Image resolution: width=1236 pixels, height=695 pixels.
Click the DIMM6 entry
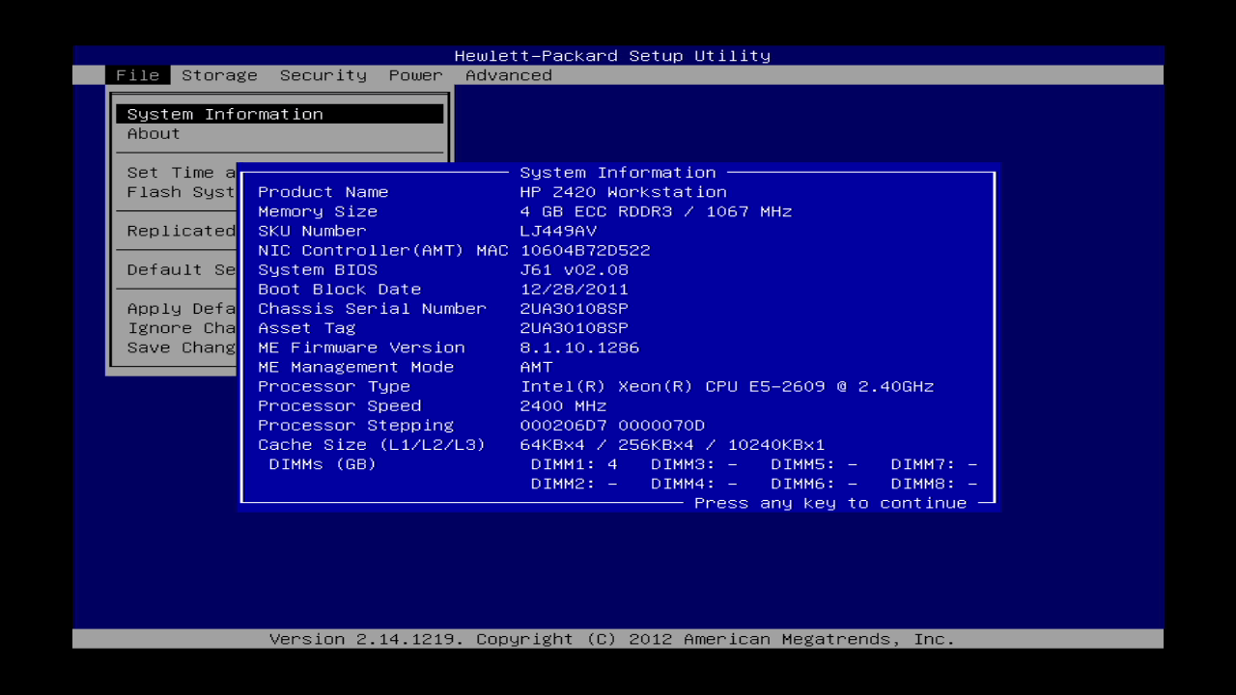(814, 484)
